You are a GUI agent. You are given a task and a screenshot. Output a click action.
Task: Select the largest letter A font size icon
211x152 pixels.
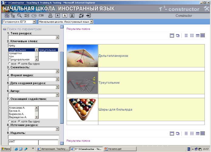72,15
